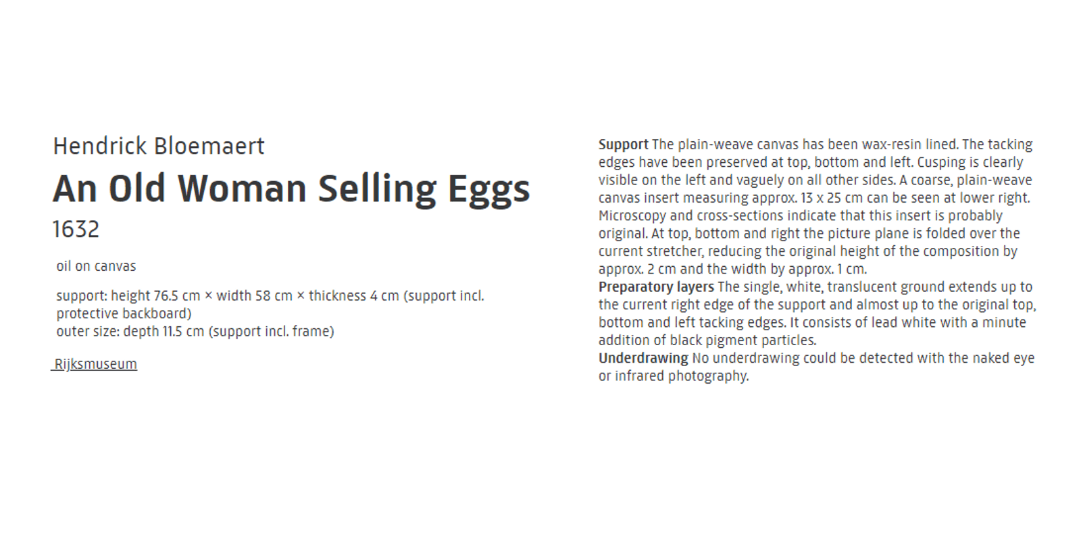Click the protective backboard text

click(124, 313)
